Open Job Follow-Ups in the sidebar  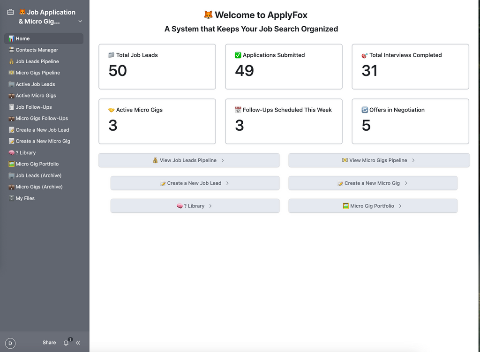(x=44, y=107)
